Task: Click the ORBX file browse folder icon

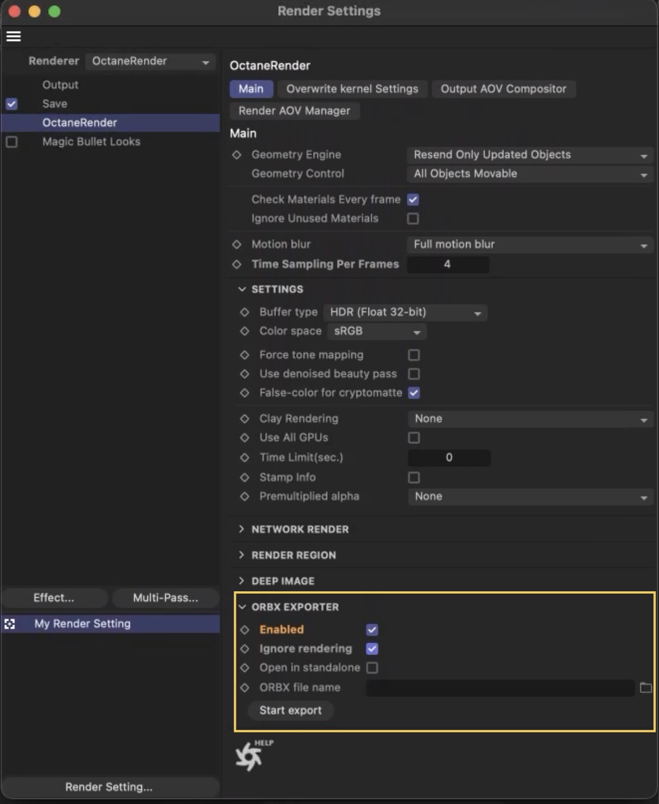Action: [x=645, y=688]
